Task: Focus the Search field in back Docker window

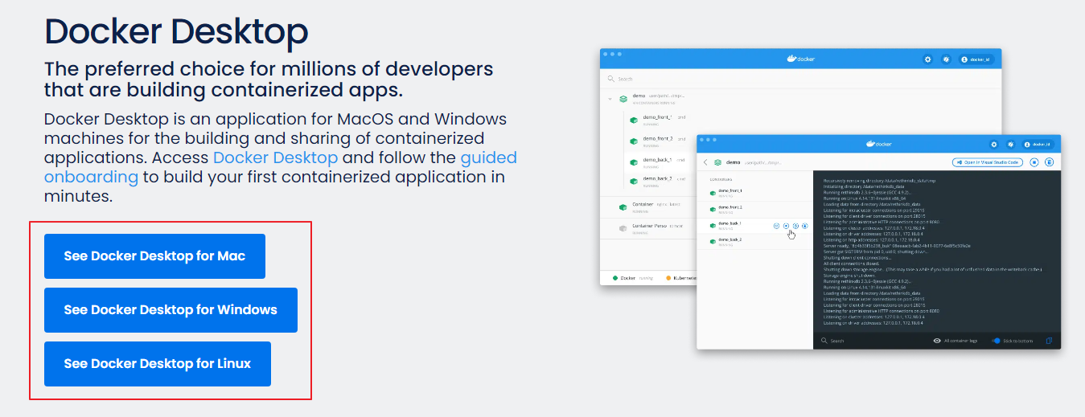Action: click(x=800, y=79)
